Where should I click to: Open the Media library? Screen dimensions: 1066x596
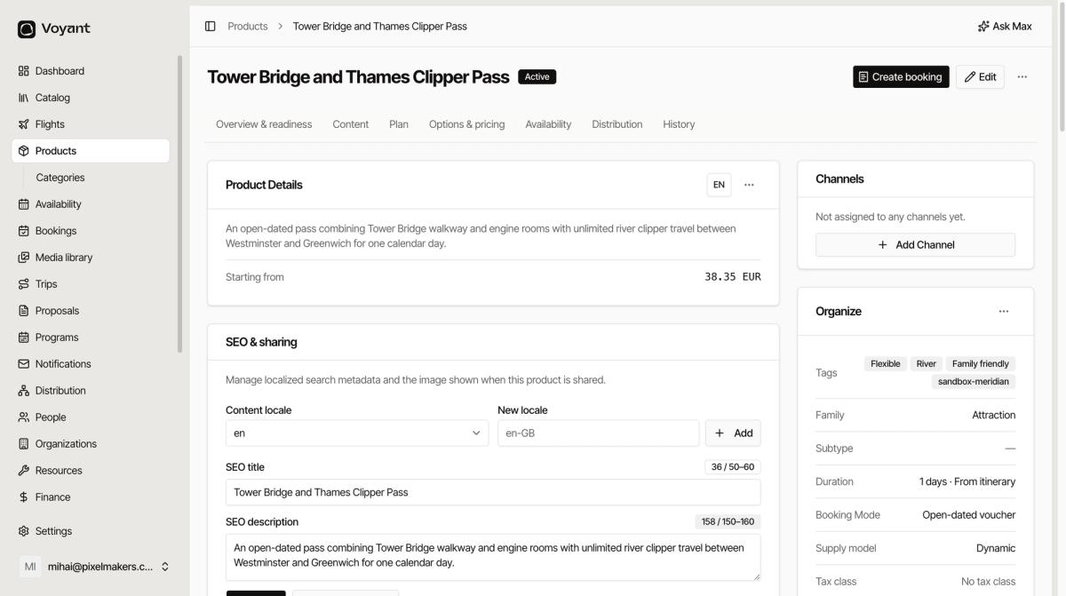pyautogui.click(x=91, y=258)
